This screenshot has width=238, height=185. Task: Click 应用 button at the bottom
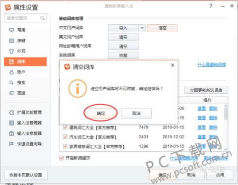(220, 175)
